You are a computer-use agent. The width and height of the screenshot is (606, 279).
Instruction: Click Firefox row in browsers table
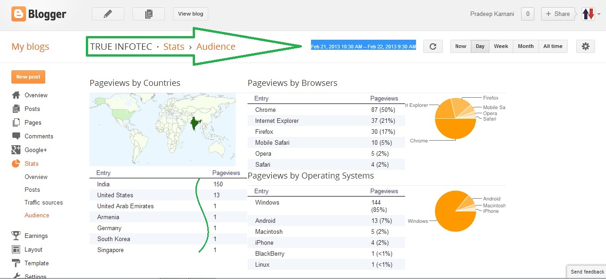[x=326, y=132]
